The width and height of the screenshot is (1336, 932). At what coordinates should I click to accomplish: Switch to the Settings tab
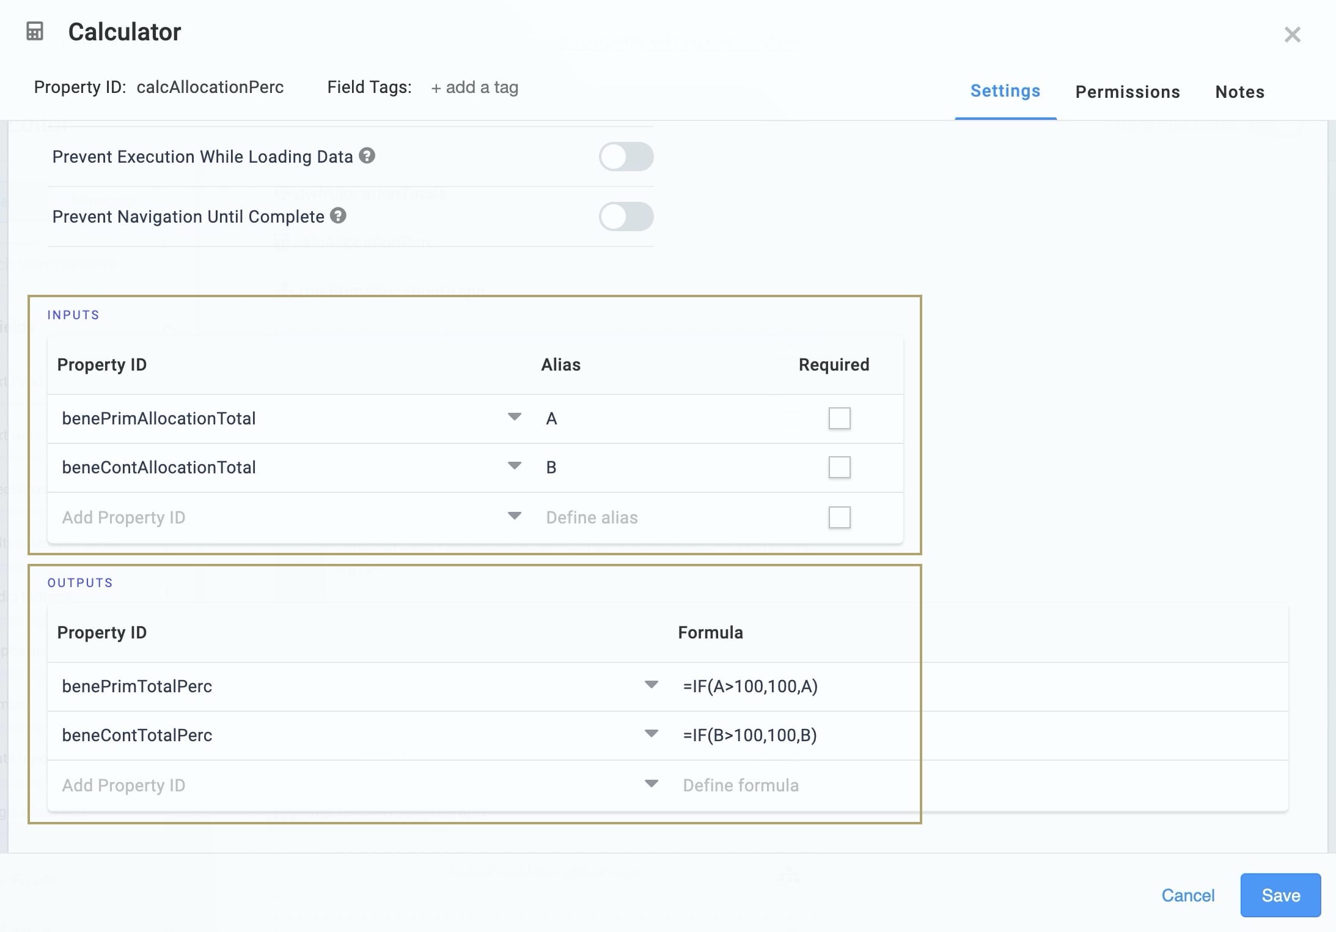tap(1005, 91)
